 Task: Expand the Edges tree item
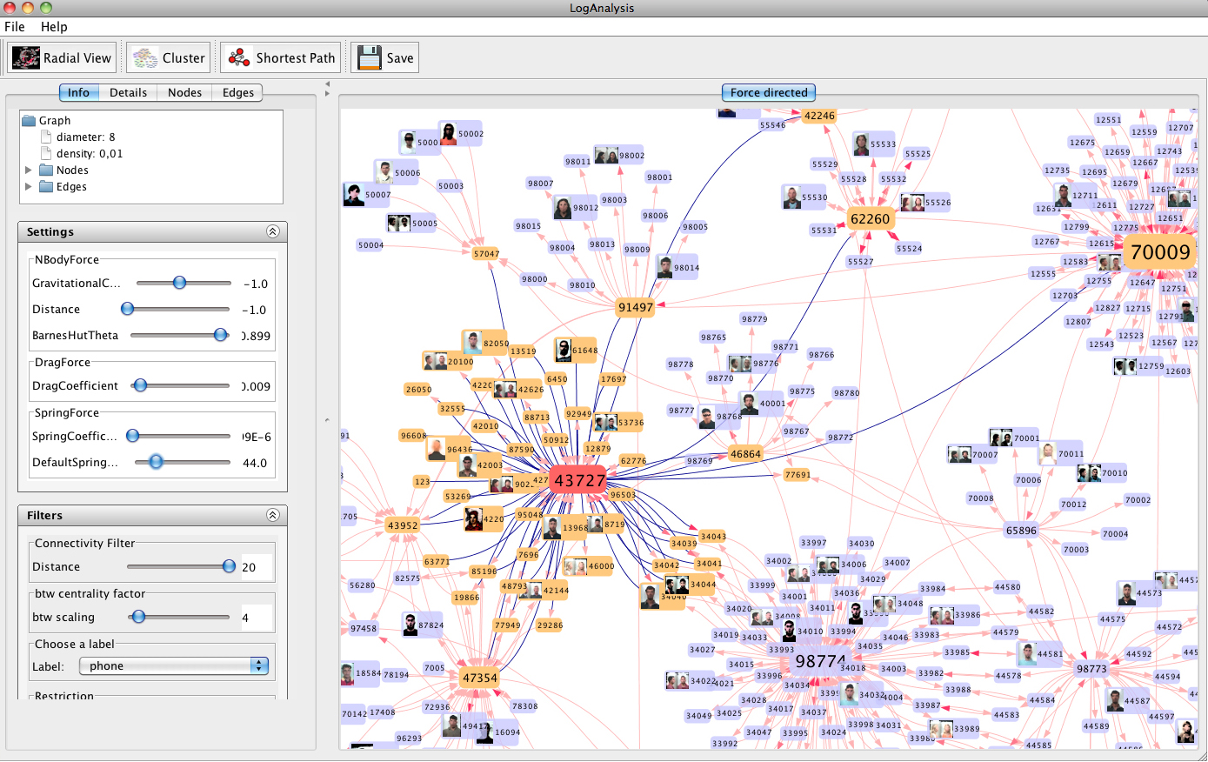click(x=29, y=187)
